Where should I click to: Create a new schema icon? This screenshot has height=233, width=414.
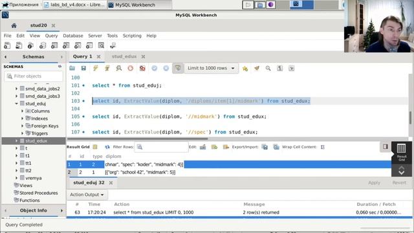pos(43,45)
